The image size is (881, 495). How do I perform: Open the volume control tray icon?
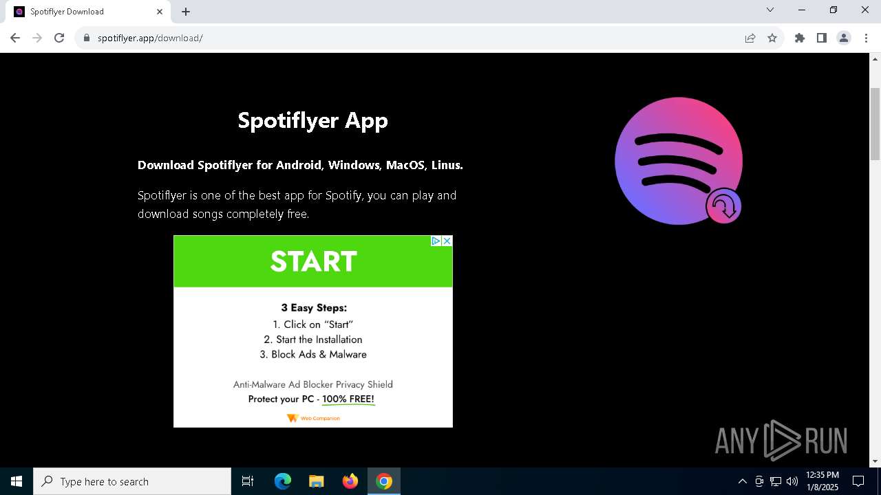pyautogui.click(x=792, y=481)
